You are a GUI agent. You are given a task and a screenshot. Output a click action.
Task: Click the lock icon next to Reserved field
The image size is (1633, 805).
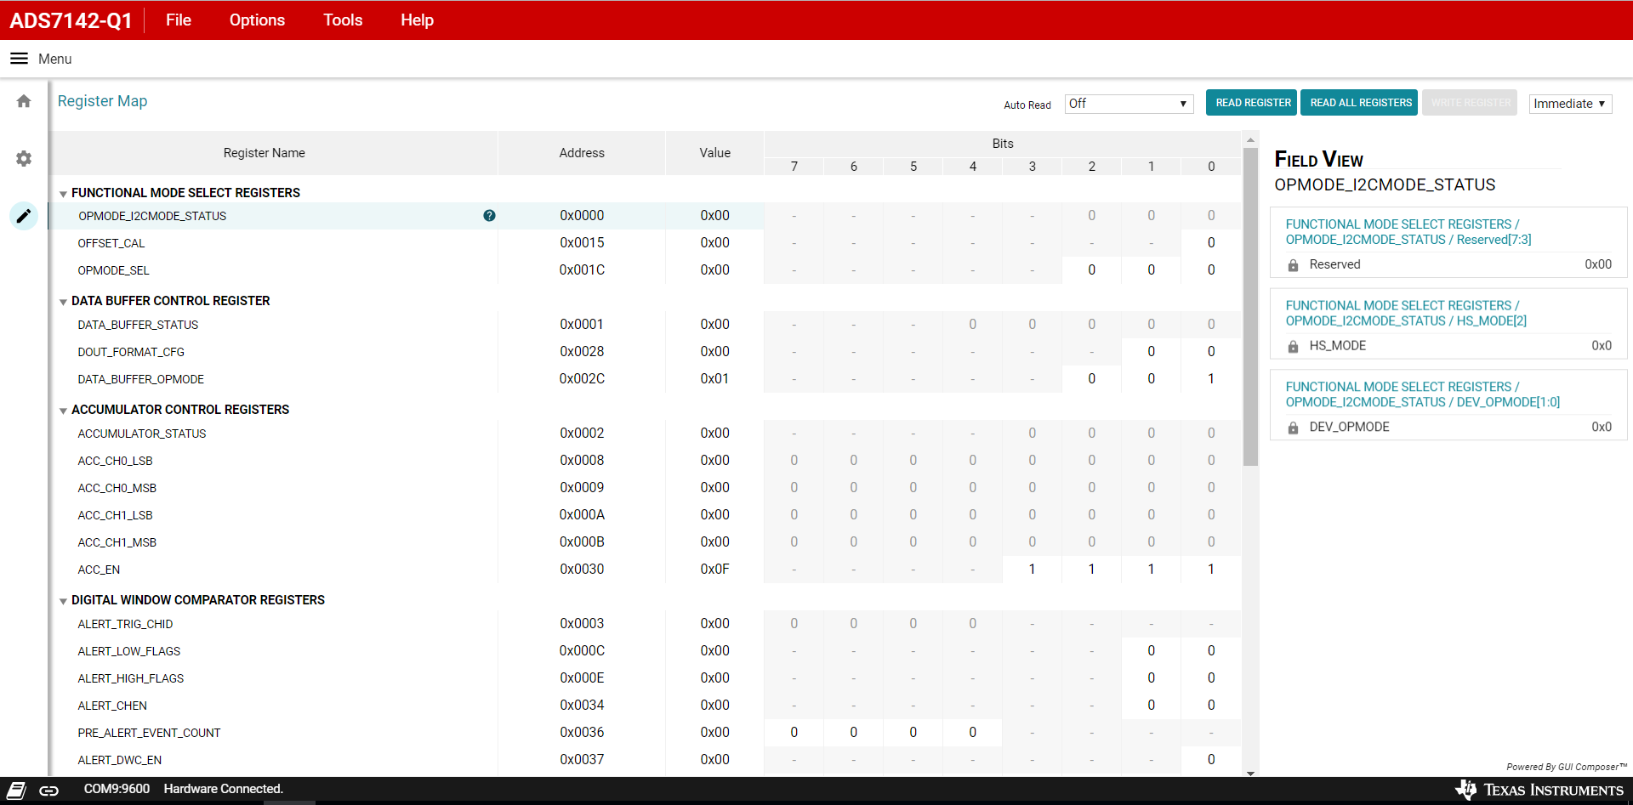(1293, 265)
